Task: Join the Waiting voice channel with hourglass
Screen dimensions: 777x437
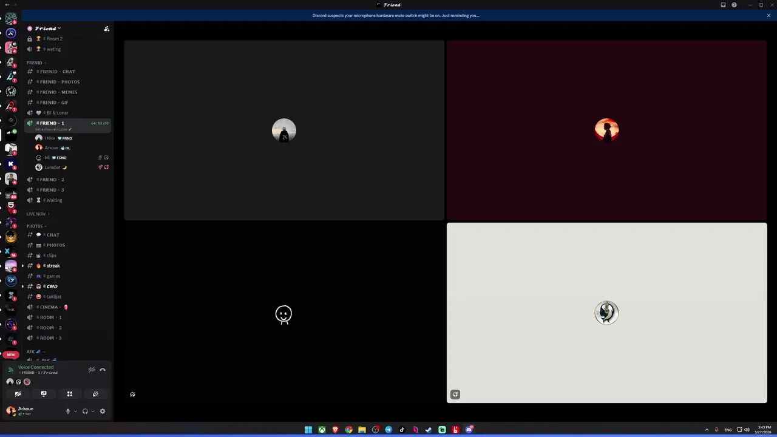Action: pos(67,200)
